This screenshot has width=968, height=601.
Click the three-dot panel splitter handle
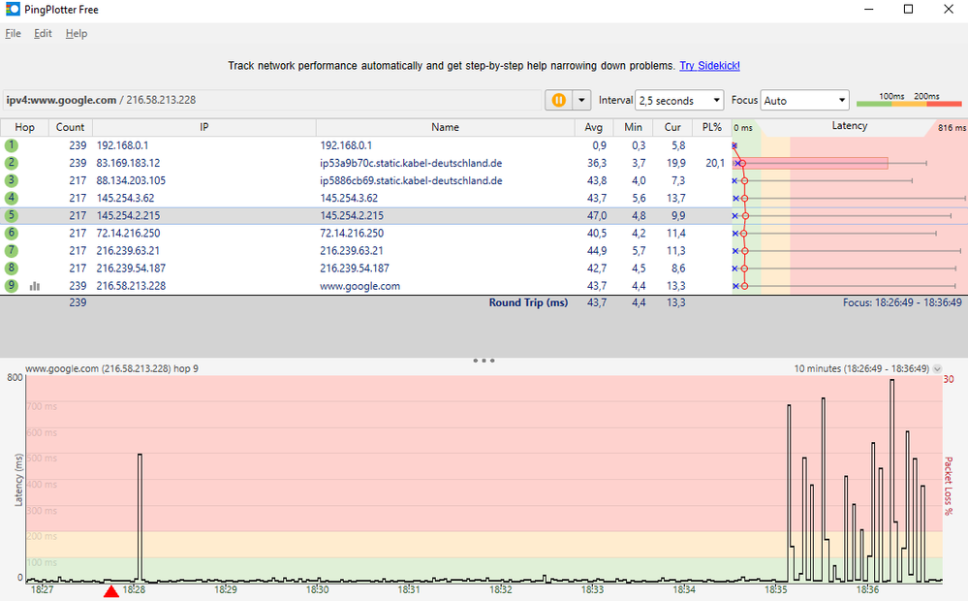pyautogui.click(x=484, y=360)
